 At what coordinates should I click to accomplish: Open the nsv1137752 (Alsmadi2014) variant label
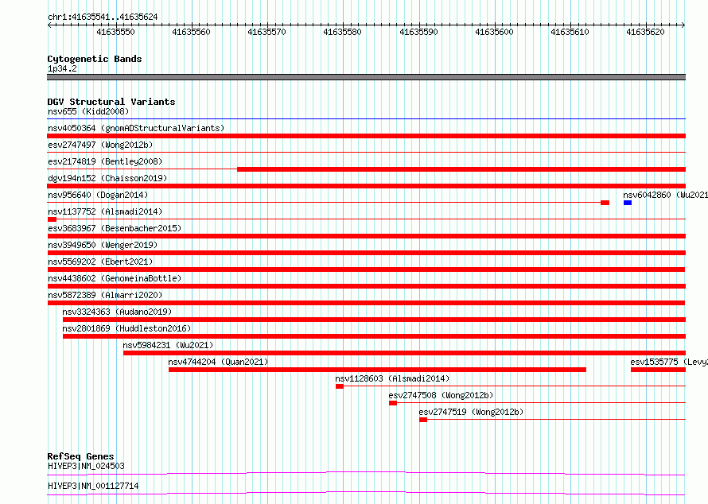point(105,211)
